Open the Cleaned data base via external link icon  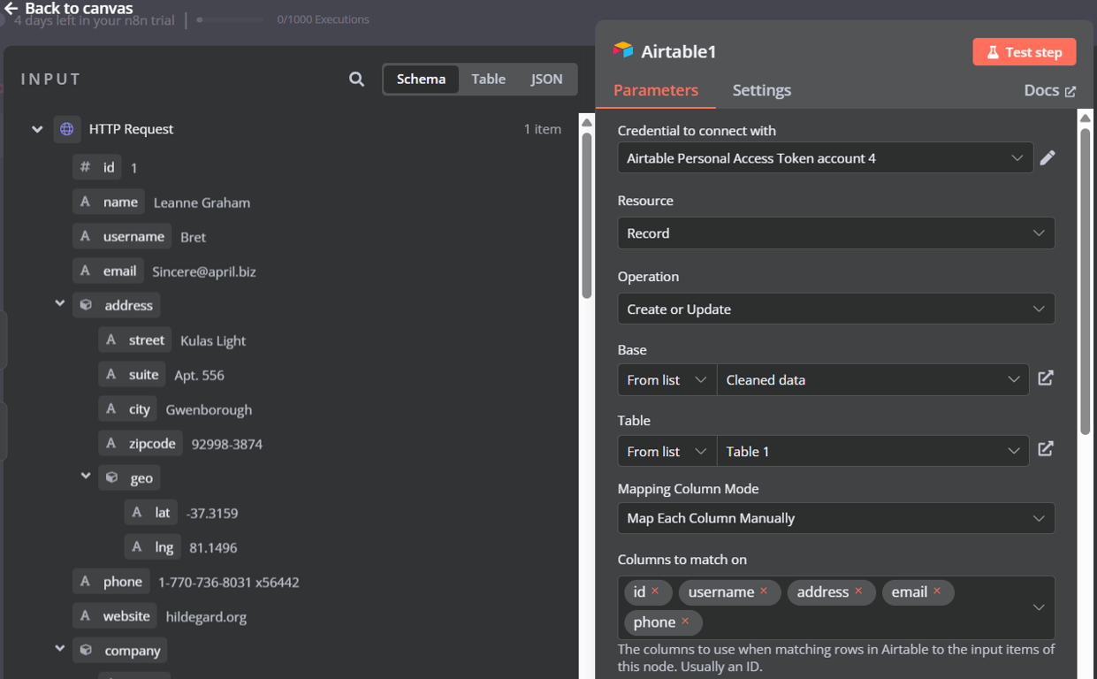pos(1046,378)
